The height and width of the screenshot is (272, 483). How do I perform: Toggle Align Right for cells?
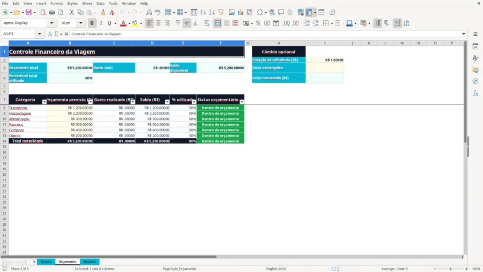(x=167, y=23)
